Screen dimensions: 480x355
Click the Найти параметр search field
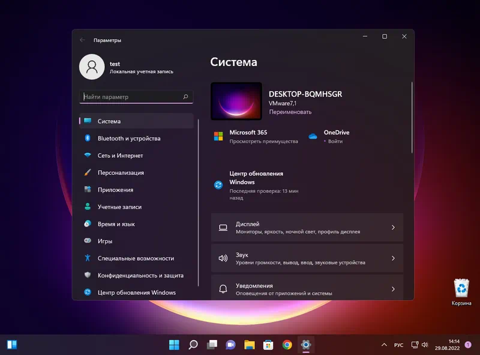131,97
